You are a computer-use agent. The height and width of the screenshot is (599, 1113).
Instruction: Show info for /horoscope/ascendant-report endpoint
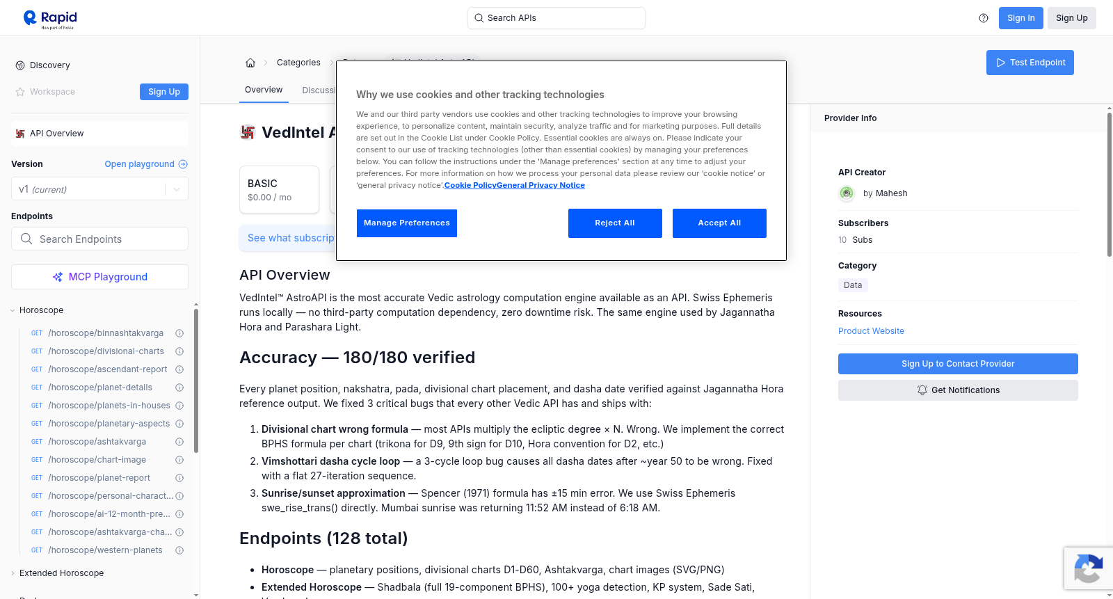(179, 369)
